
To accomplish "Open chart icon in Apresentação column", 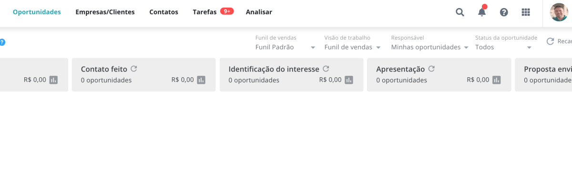I will [497, 80].
